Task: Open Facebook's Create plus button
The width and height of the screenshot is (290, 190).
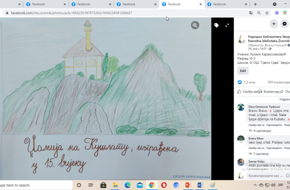Action: (x=273, y=24)
